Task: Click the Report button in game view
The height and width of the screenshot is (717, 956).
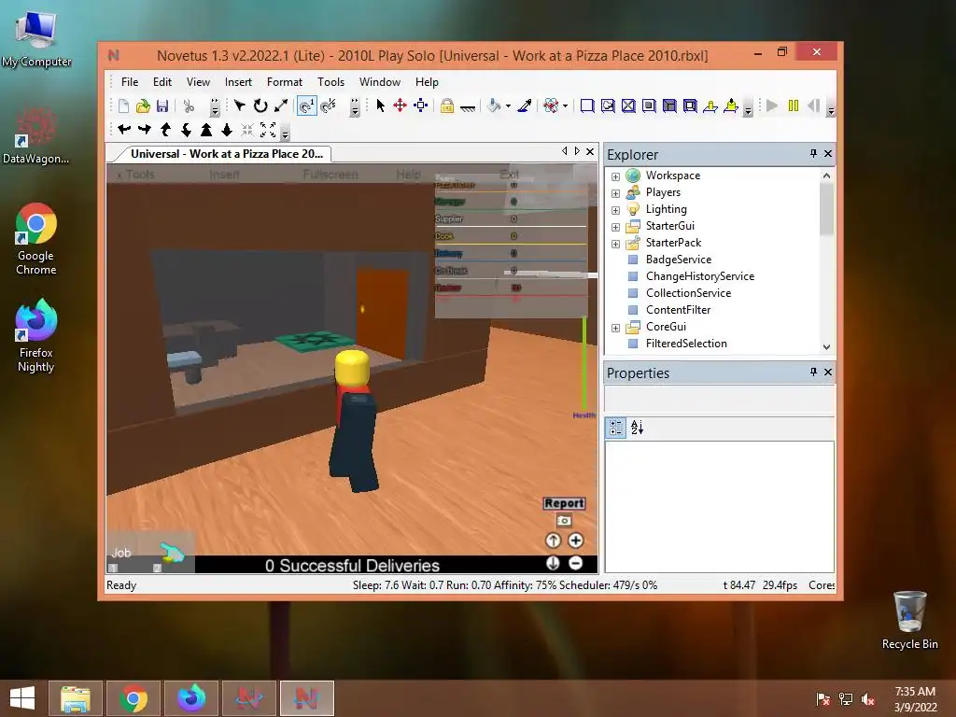Action: click(x=564, y=503)
